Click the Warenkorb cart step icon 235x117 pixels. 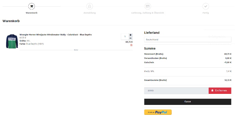click(32, 6)
